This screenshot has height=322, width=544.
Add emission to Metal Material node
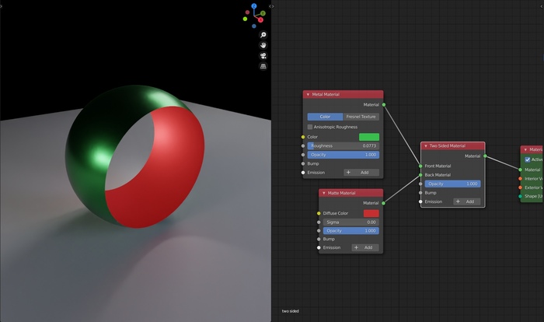pyautogui.click(x=361, y=173)
